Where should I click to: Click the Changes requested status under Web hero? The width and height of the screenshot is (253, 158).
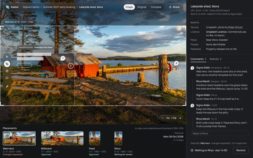tap(13, 154)
